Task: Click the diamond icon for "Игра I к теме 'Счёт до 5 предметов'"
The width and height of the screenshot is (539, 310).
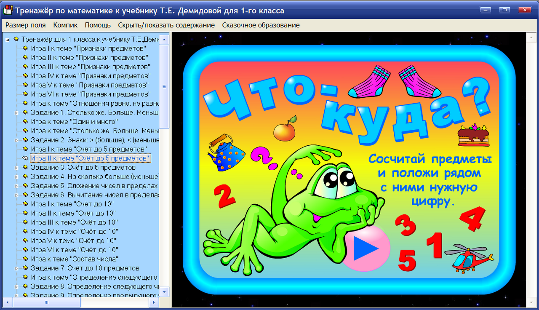Action: click(24, 149)
